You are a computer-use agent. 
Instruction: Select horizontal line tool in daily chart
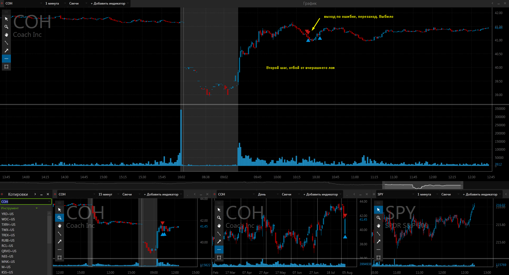(219, 250)
